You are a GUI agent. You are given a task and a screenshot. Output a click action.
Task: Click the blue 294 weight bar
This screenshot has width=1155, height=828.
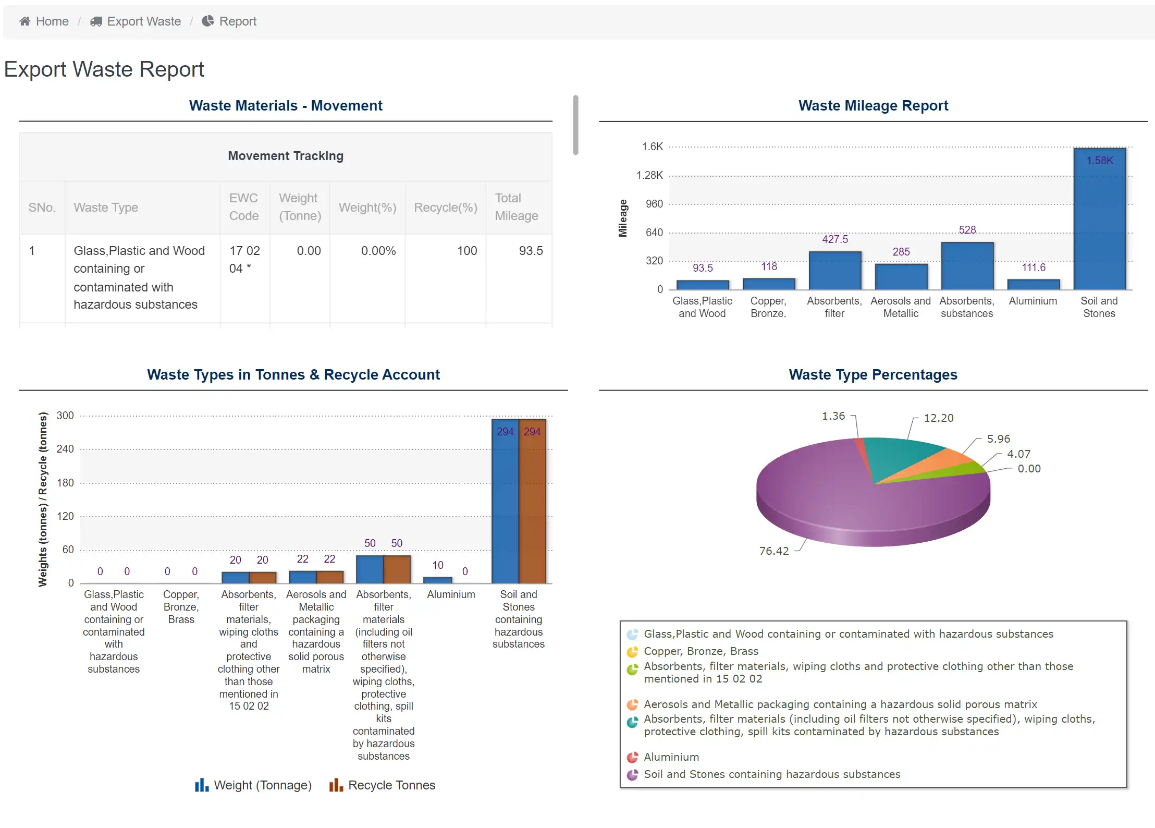[505, 501]
